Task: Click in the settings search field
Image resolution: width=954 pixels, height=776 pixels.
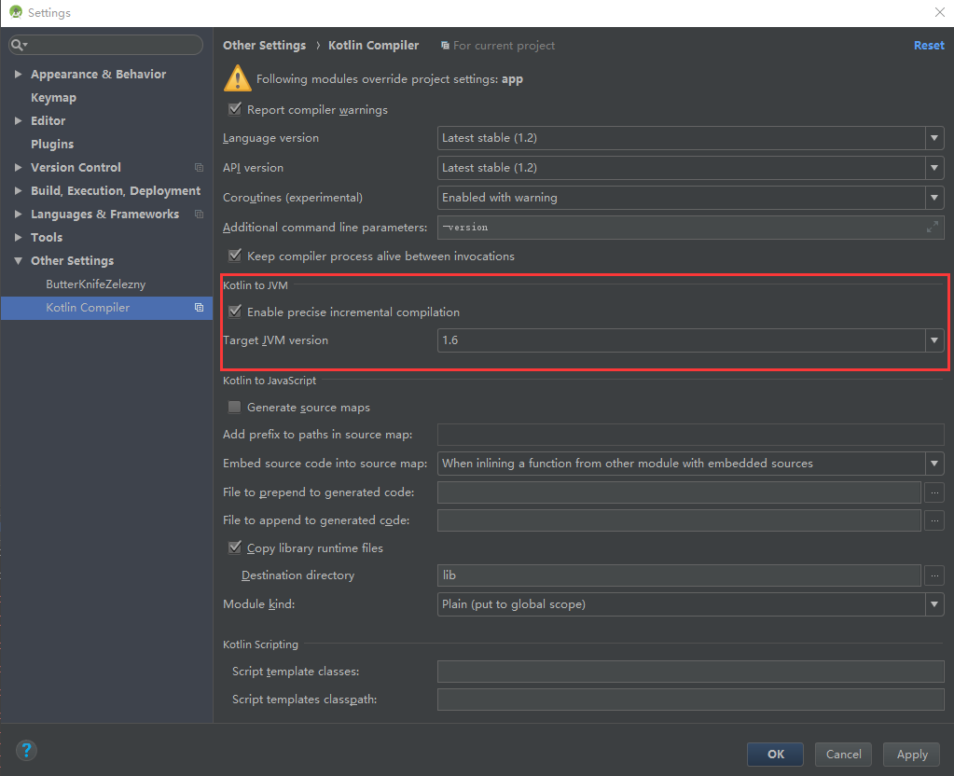Action: 106,45
